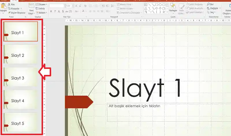Open the Bölüm section dropdown
Viewport: 231px width, 136px height.
42,13
